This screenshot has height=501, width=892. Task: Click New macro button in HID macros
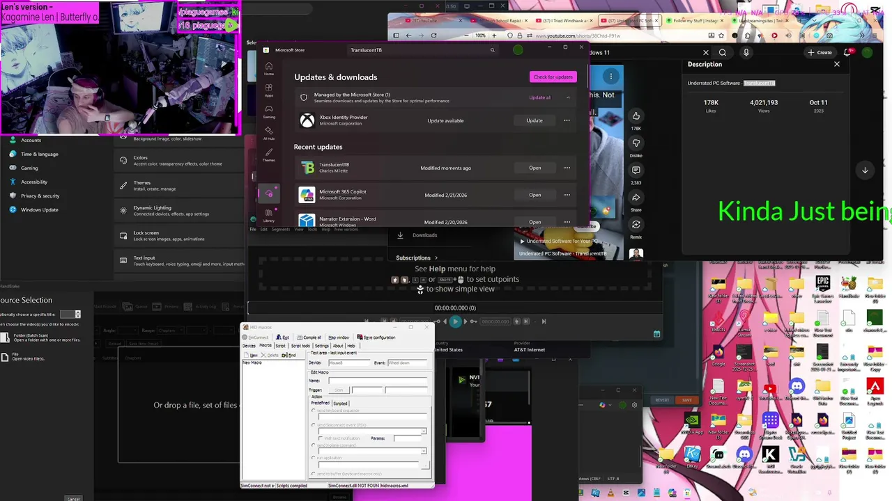tap(251, 355)
